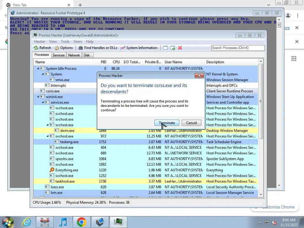Viewport: 304px width, 228px height.
Task: Select the lsass.exe process
Action: pyautogui.click(x=145, y=187)
